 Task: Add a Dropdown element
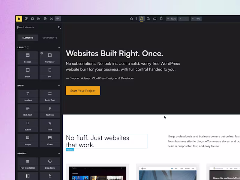point(50,164)
